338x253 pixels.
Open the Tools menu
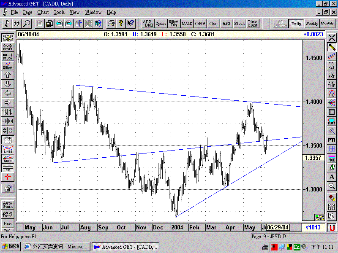coord(59,12)
